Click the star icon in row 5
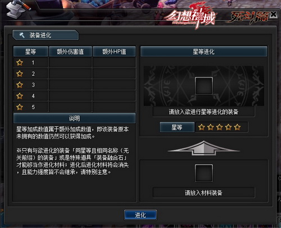 pos(20,107)
